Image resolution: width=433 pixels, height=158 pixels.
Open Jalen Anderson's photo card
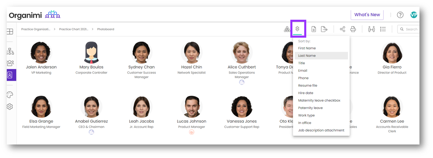coord(41,52)
